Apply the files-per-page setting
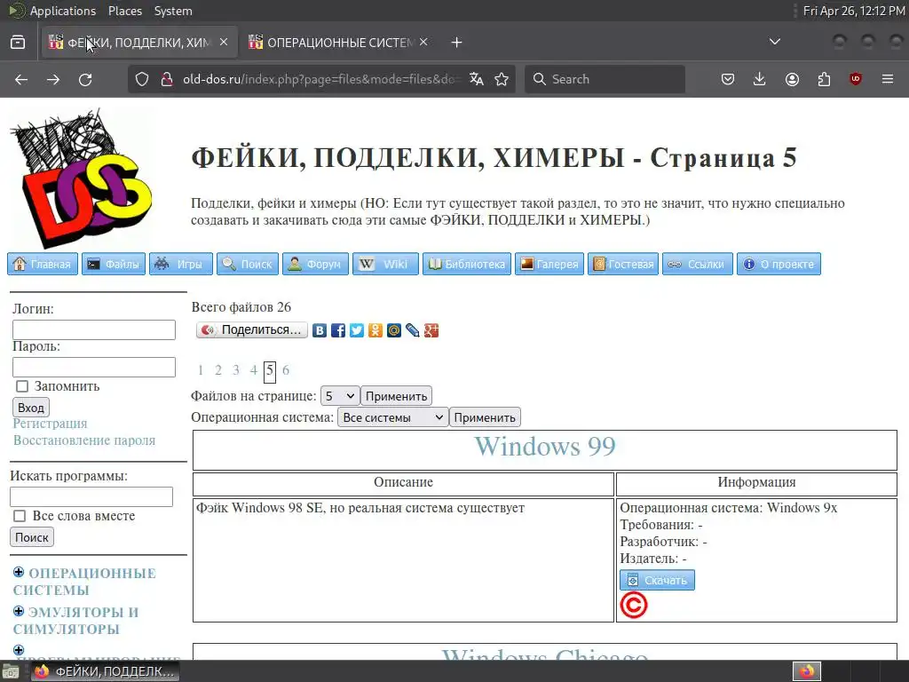This screenshot has height=682, width=909. pyautogui.click(x=396, y=396)
